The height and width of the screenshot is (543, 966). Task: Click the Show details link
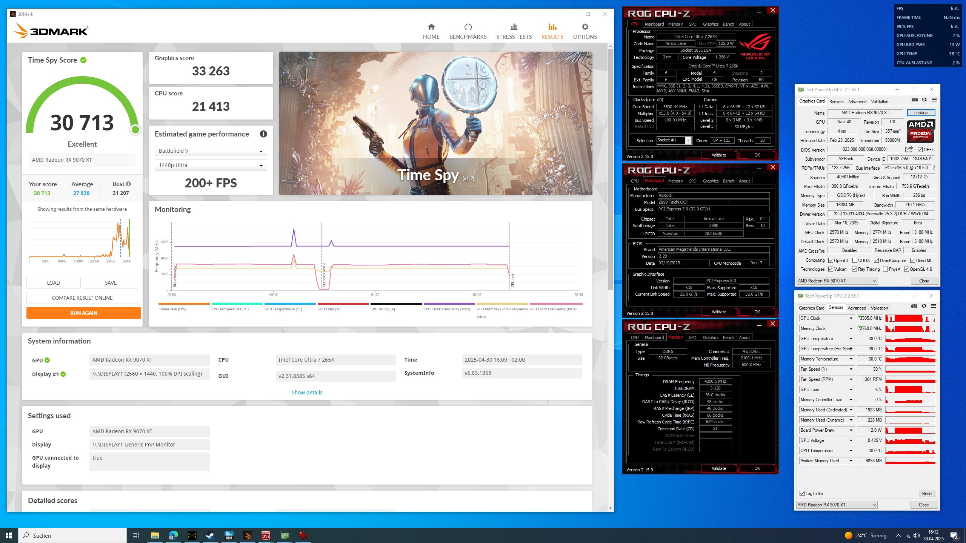[x=307, y=393]
